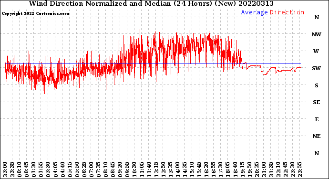Select the '22:45' time label
This screenshot has width=329, height=179.
pos(285,169)
